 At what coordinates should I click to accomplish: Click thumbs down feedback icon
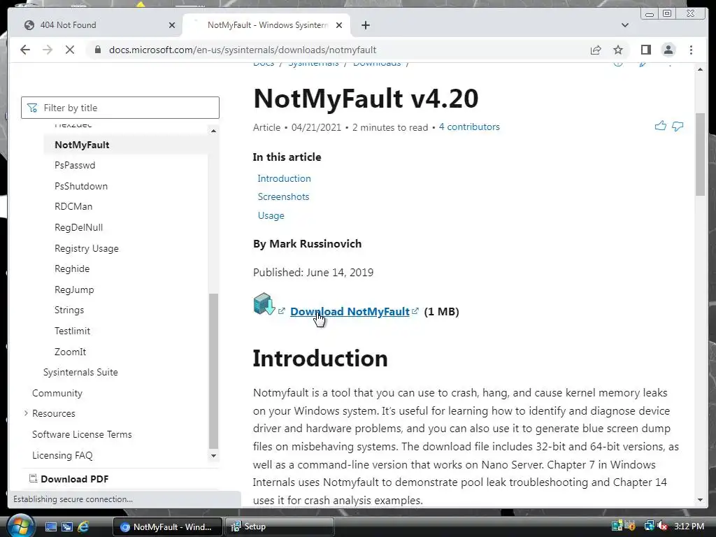pos(678,126)
